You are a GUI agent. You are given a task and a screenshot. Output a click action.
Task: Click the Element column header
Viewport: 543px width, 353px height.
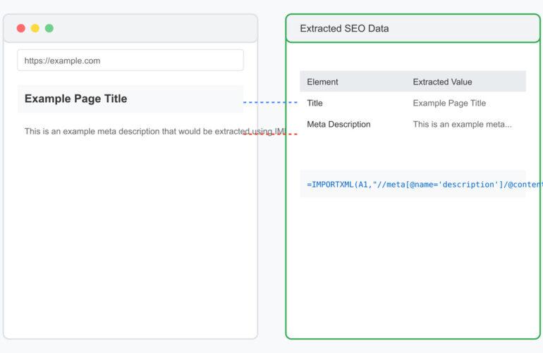pos(322,82)
